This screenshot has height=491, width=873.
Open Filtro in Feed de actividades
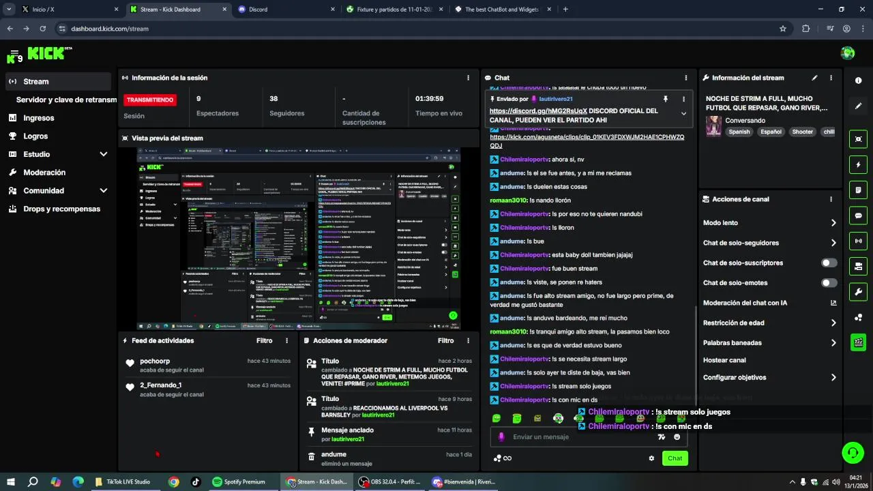265,340
